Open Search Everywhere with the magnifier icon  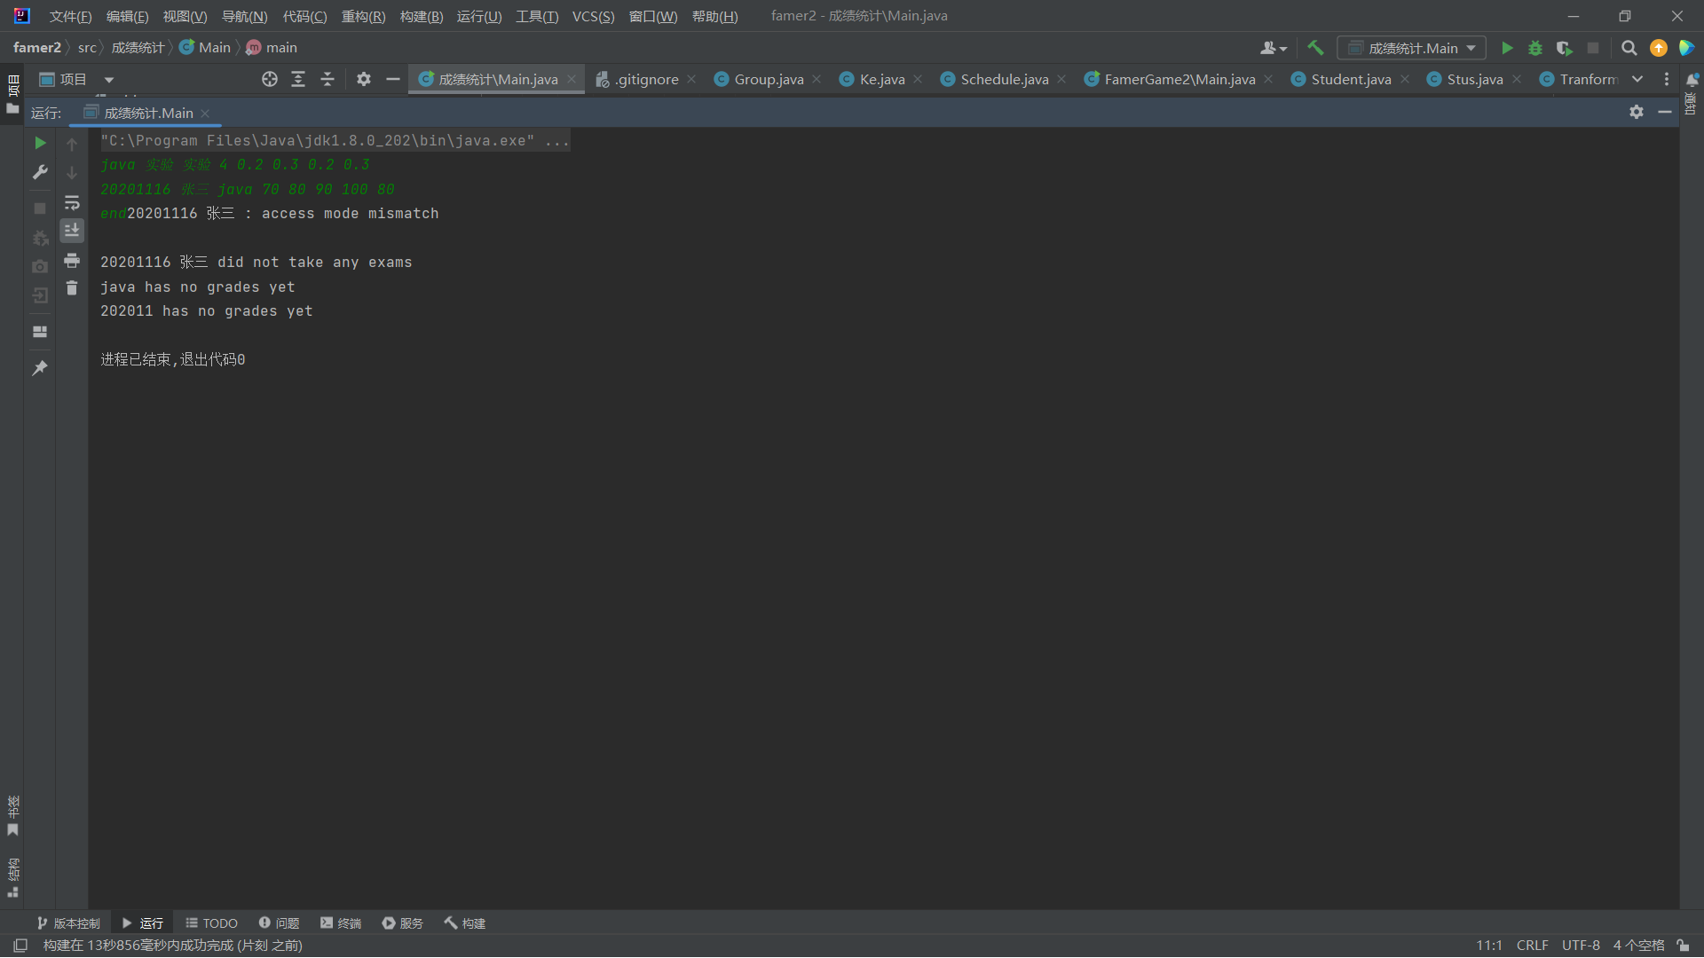click(x=1629, y=48)
